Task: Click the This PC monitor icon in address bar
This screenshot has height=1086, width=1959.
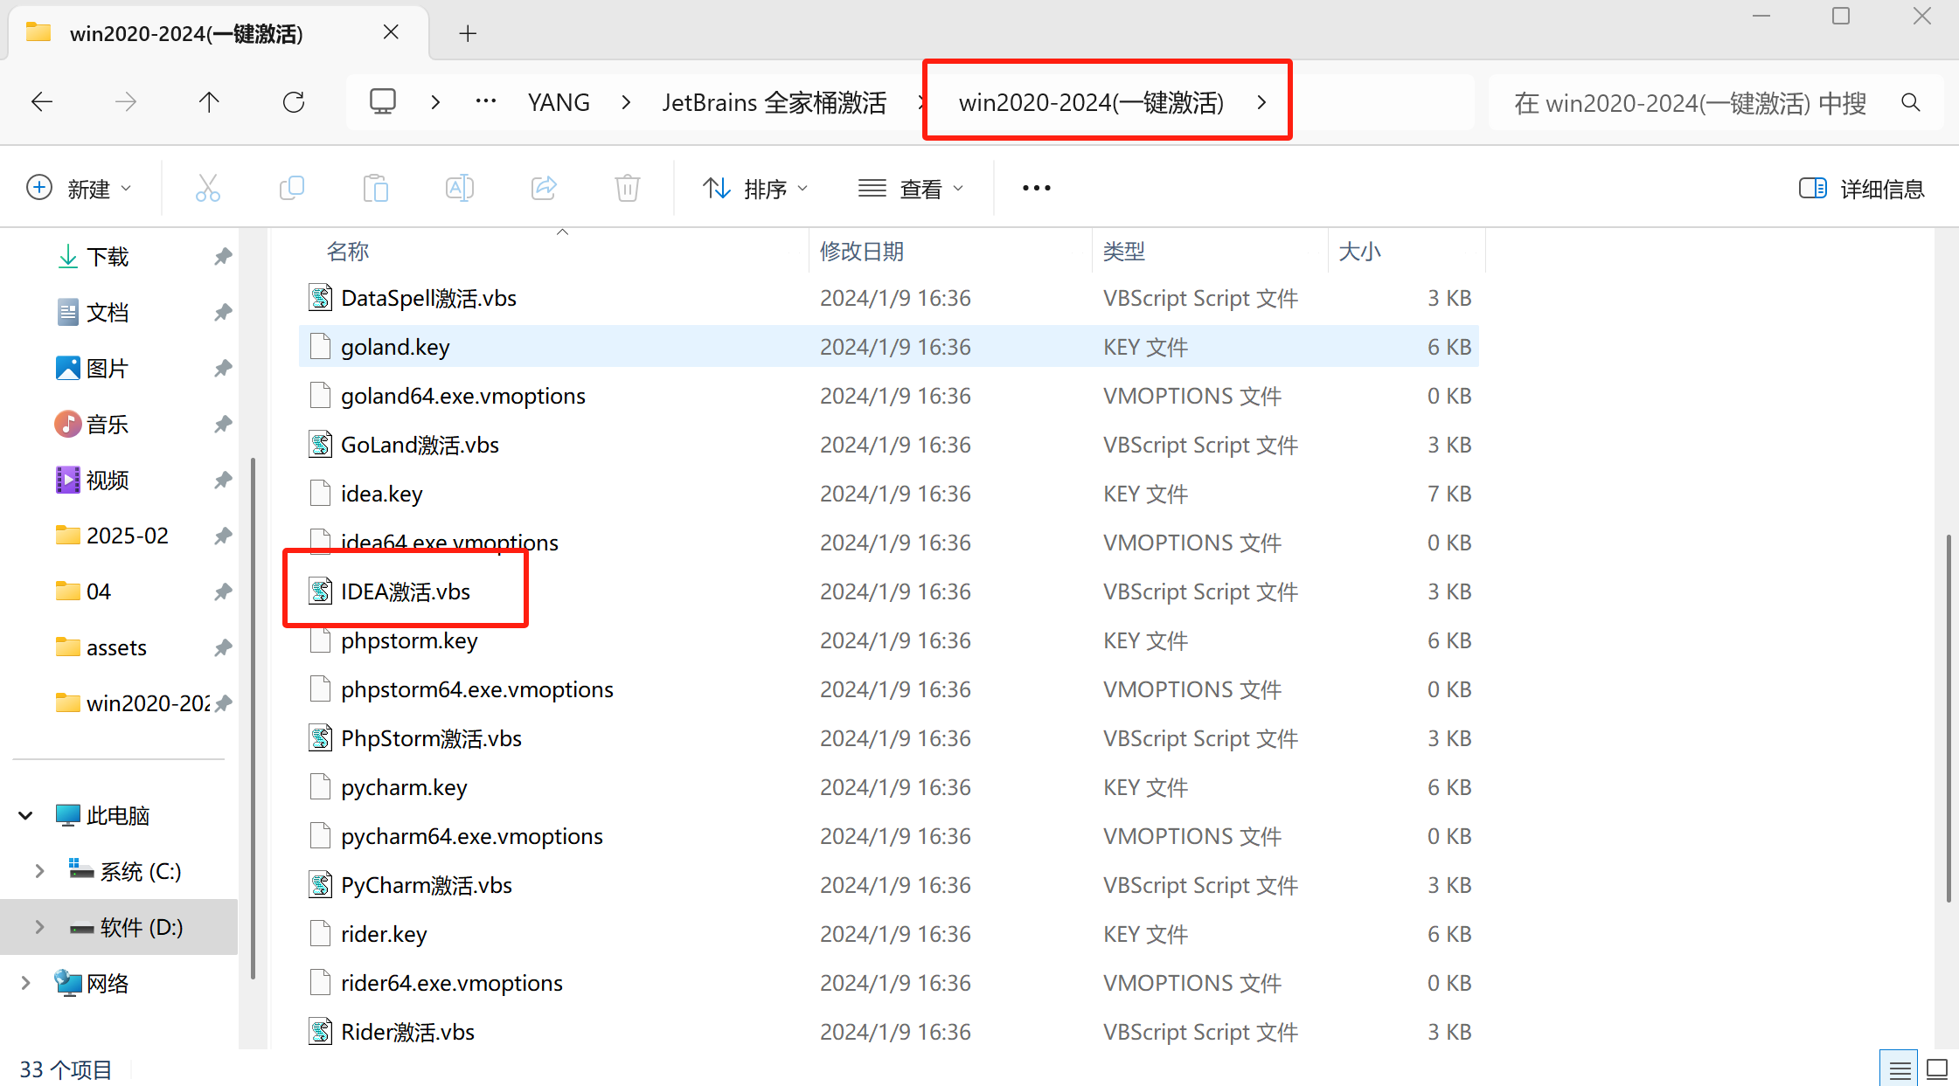Action: pyautogui.click(x=383, y=101)
